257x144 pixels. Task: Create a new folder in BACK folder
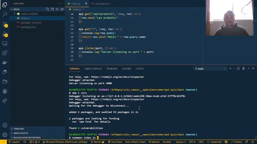[52, 9]
